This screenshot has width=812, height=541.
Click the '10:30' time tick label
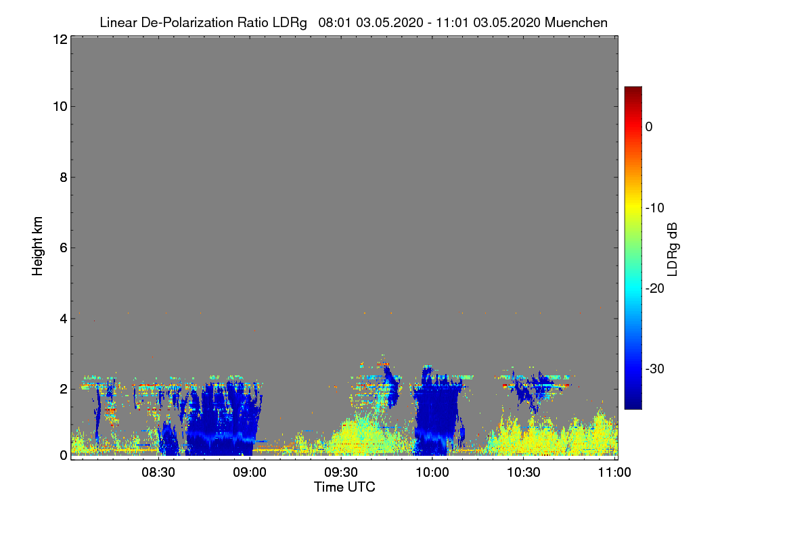click(524, 473)
